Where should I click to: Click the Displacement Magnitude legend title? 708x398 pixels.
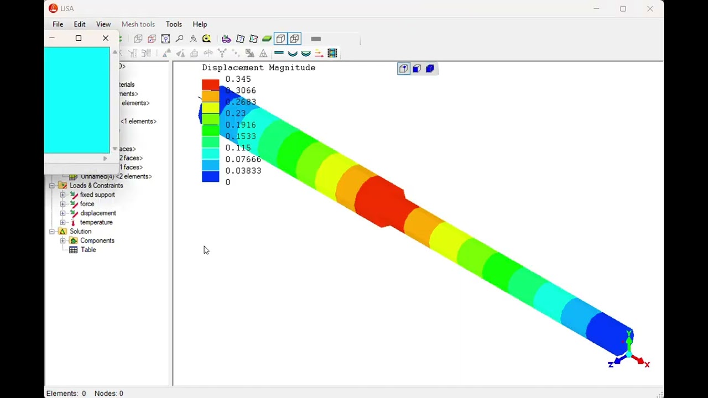[x=259, y=67]
